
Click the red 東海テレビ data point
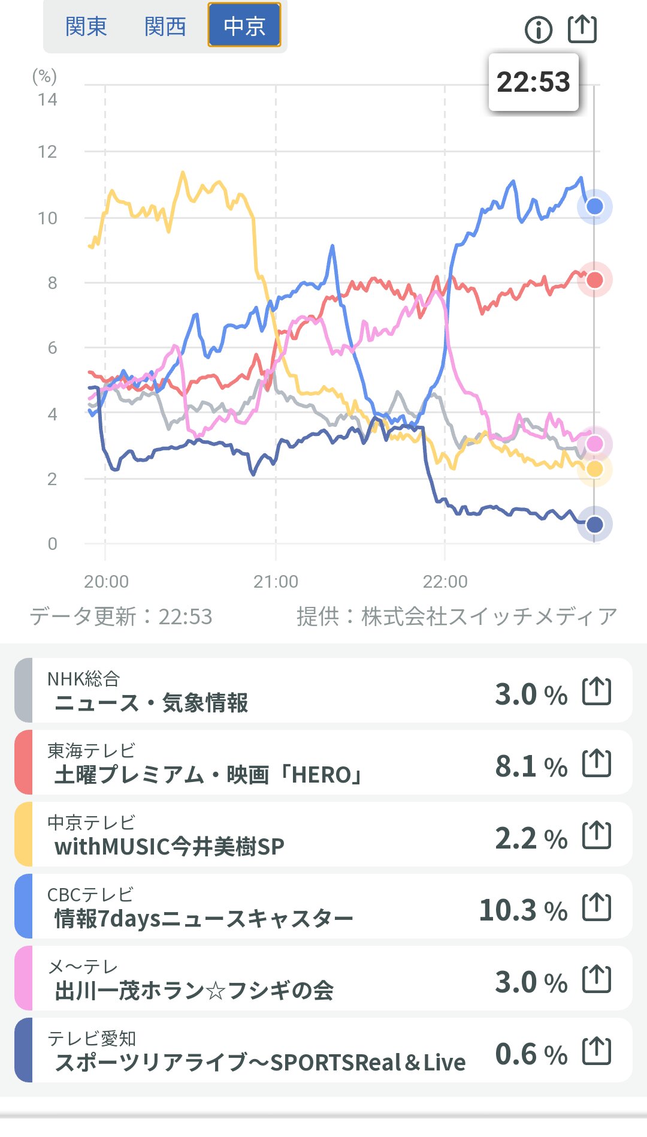pyautogui.click(x=594, y=280)
